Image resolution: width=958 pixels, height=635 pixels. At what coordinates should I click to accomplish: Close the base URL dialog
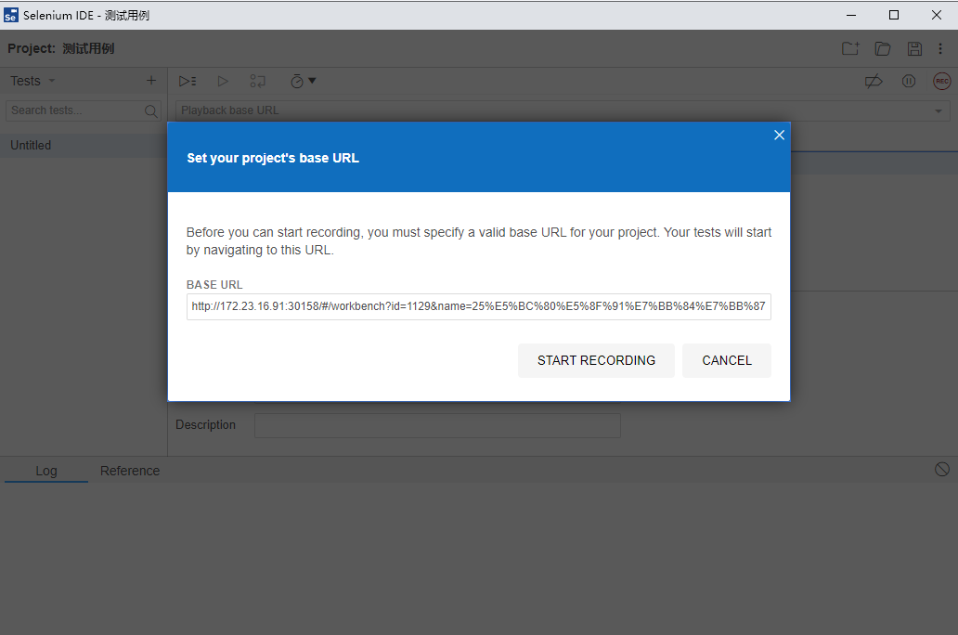point(779,135)
